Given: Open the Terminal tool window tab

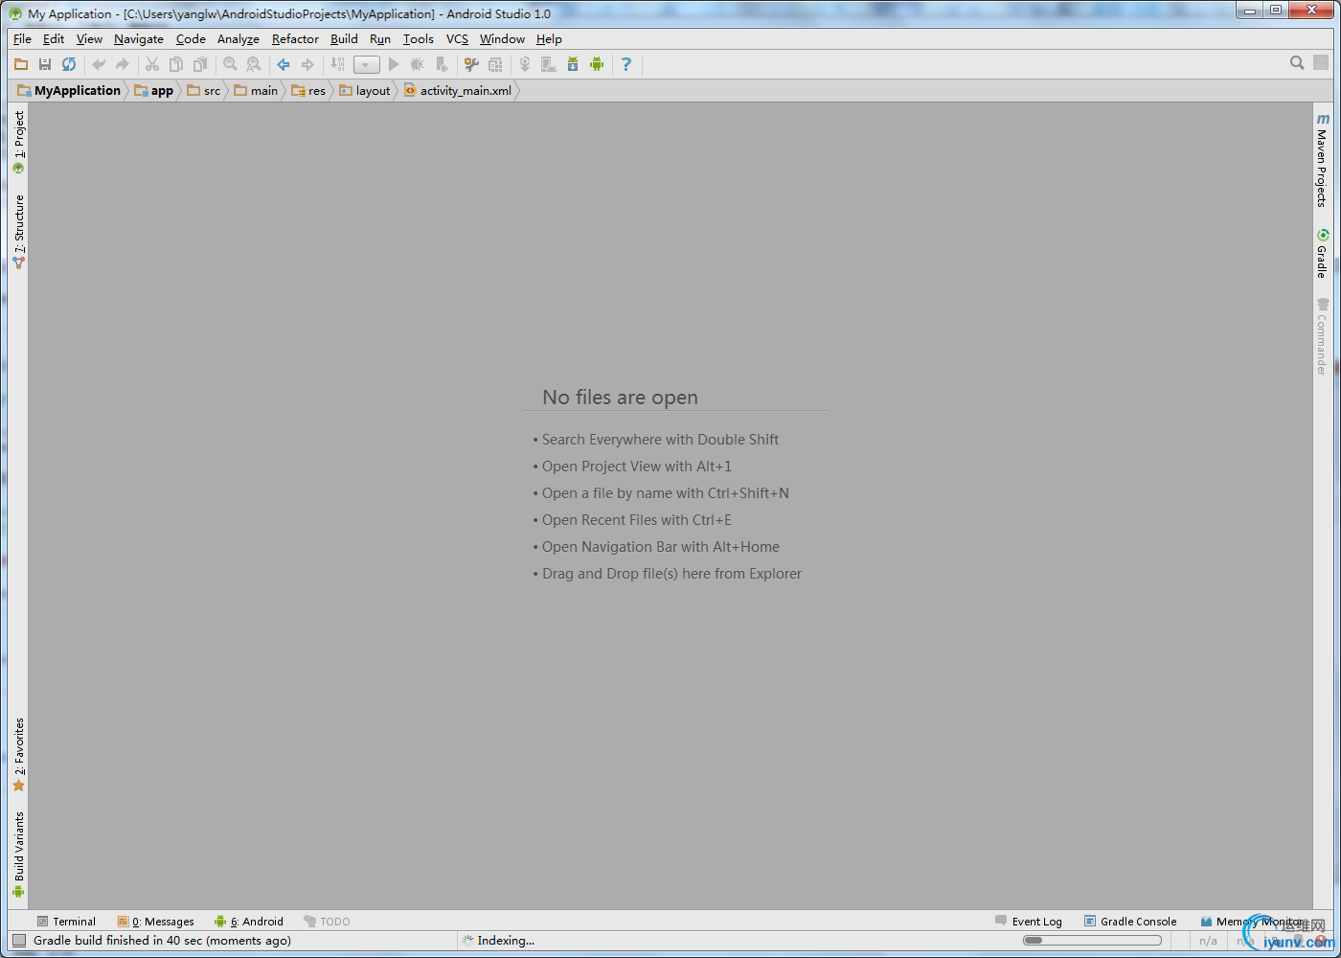Looking at the screenshot, I should point(66,922).
